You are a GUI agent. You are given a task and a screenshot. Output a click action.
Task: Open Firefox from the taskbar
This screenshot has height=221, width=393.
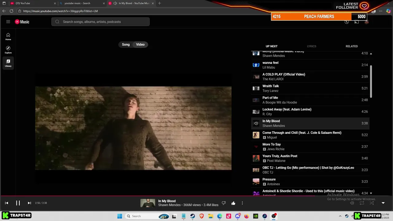coord(247,216)
